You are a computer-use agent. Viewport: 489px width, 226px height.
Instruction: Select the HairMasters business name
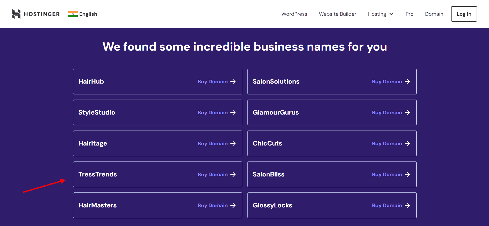[97, 205]
